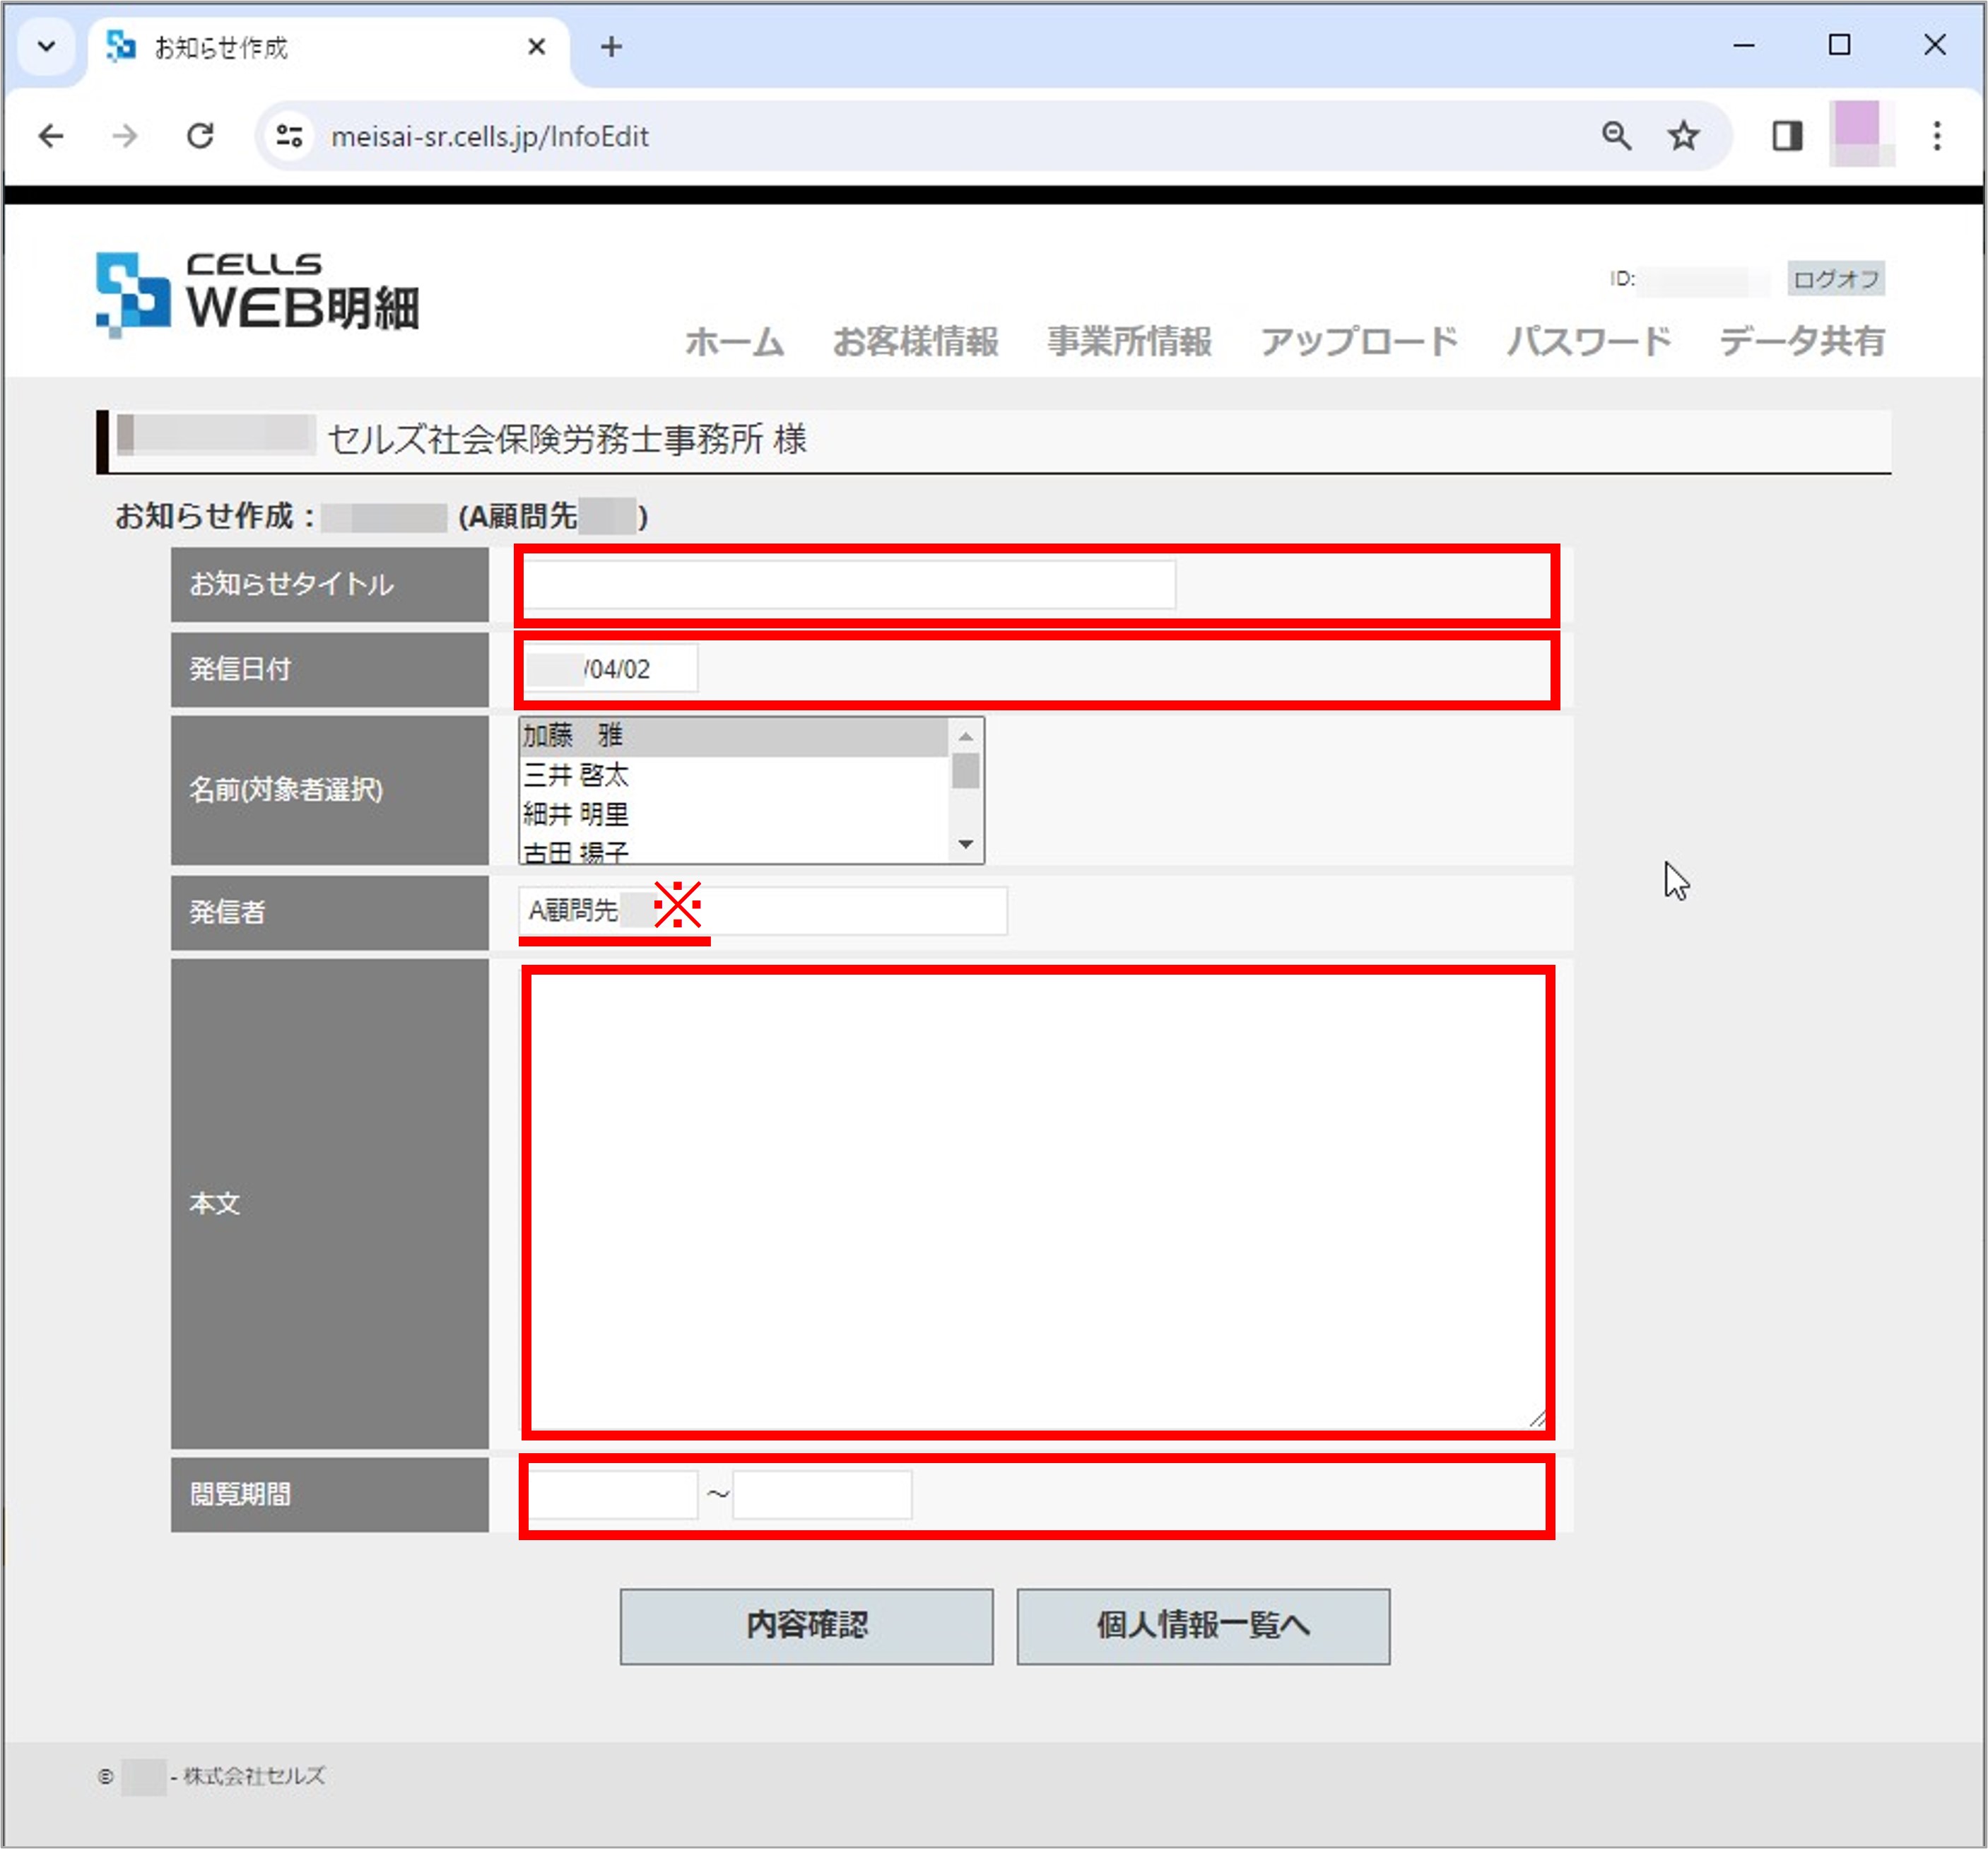Open the site information icon in address bar
Viewport: 1988px width, 1849px height.
coord(290,136)
